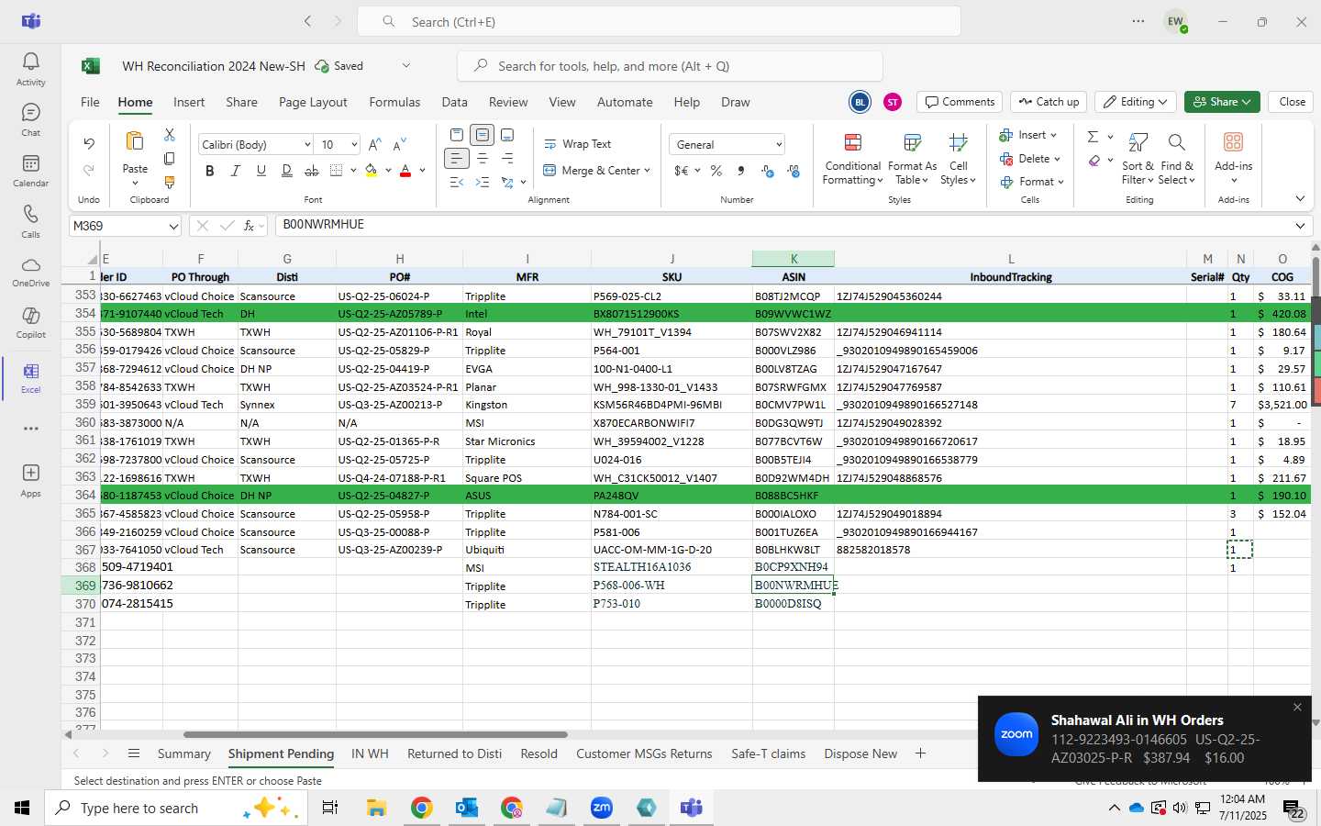Image resolution: width=1321 pixels, height=826 pixels.
Task: Add a new sheet with plus button
Action: [920, 753]
